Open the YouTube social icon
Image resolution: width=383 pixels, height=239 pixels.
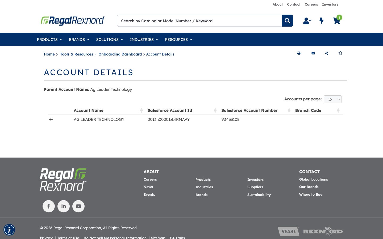coord(78,206)
